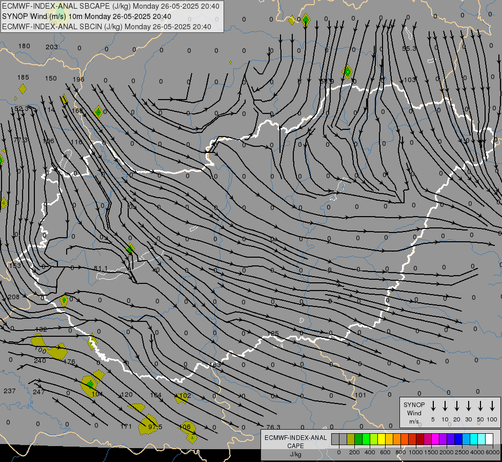Viewport: 502px width, 462px height.
Task: Click the SBCAPE title line at top
Action: (111, 6)
